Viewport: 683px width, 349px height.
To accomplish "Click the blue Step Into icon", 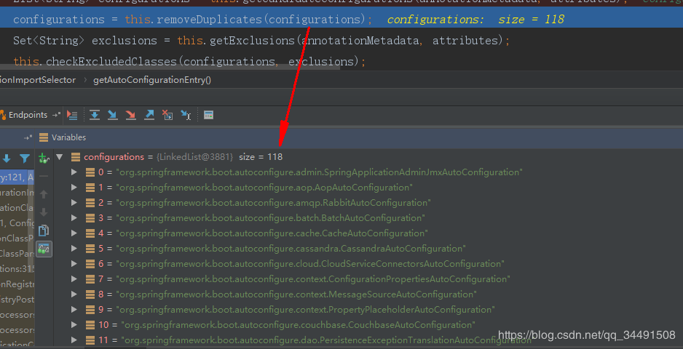I will click(112, 115).
